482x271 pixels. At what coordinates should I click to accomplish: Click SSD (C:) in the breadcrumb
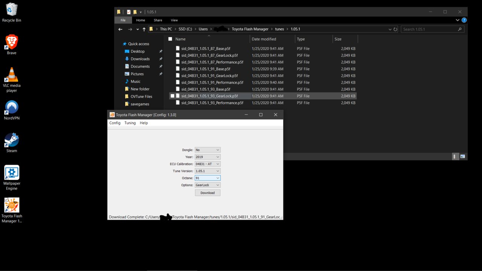(185, 29)
